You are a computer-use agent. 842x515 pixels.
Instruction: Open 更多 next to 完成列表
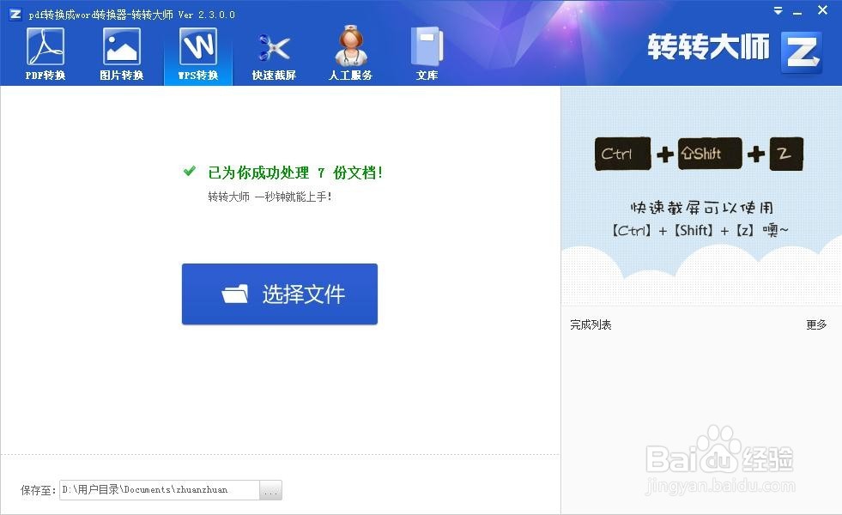pyautogui.click(x=815, y=324)
